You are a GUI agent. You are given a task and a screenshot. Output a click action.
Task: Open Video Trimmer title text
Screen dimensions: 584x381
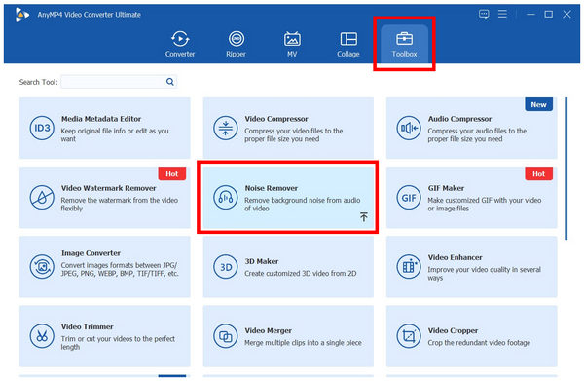pos(88,327)
